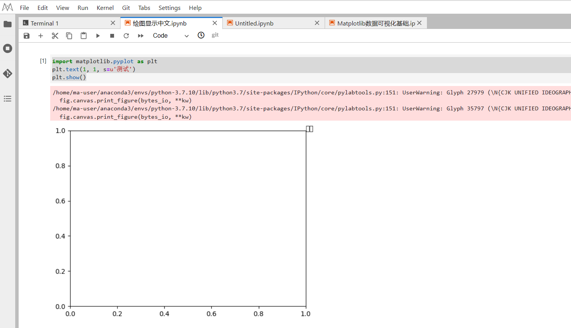The width and height of the screenshot is (571, 328).
Task: Open the Tabs menu
Action: click(x=144, y=8)
